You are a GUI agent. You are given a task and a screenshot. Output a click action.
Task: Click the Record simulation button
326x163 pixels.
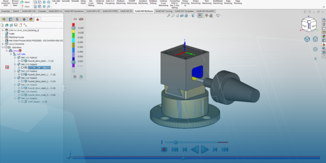[x=164, y=149]
